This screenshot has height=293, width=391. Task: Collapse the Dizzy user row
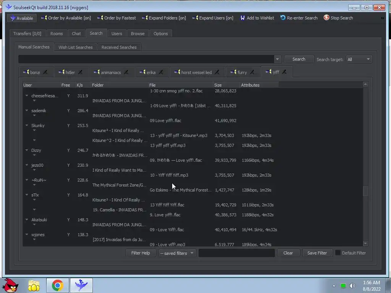[x=27, y=150]
